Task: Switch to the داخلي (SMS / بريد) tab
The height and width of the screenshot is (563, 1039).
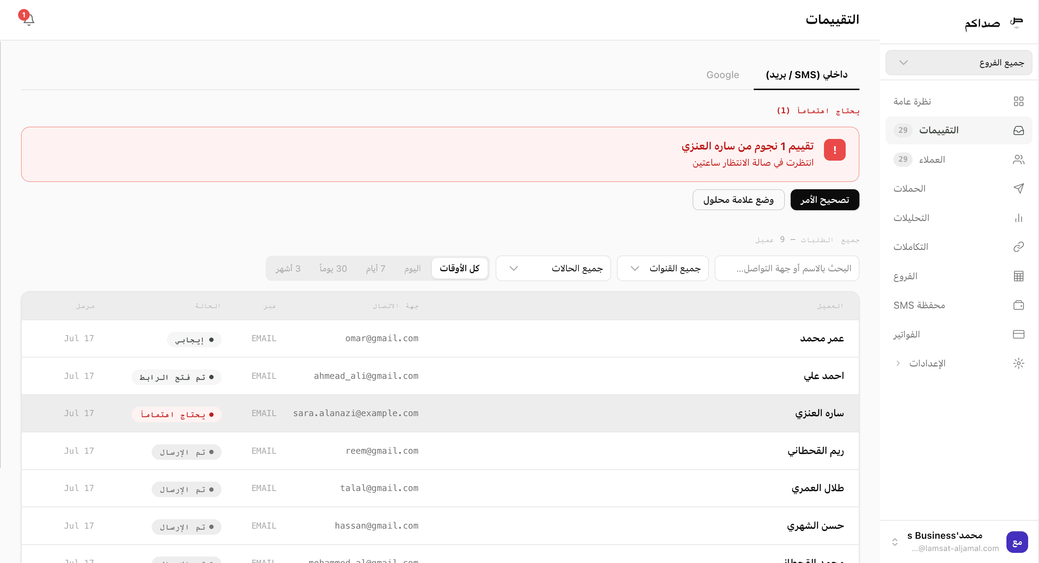Action: pyautogui.click(x=806, y=75)
